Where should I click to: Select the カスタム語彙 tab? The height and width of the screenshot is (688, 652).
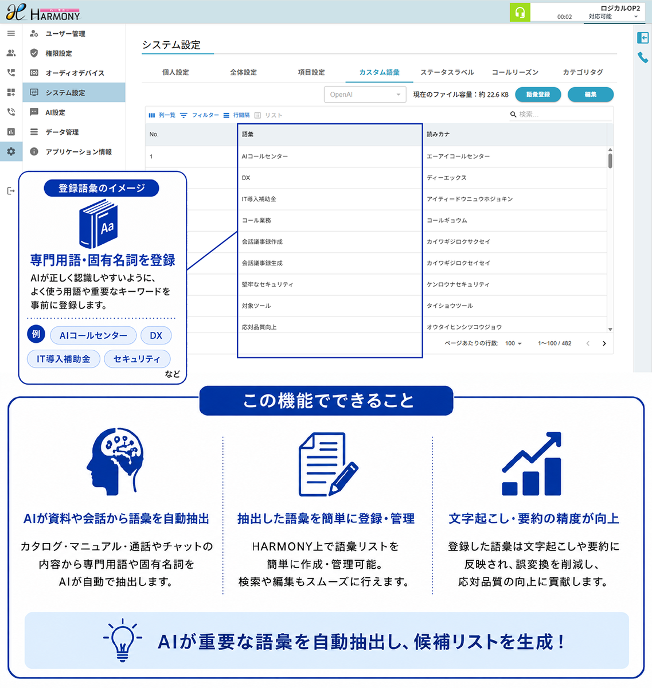[379, 72]
